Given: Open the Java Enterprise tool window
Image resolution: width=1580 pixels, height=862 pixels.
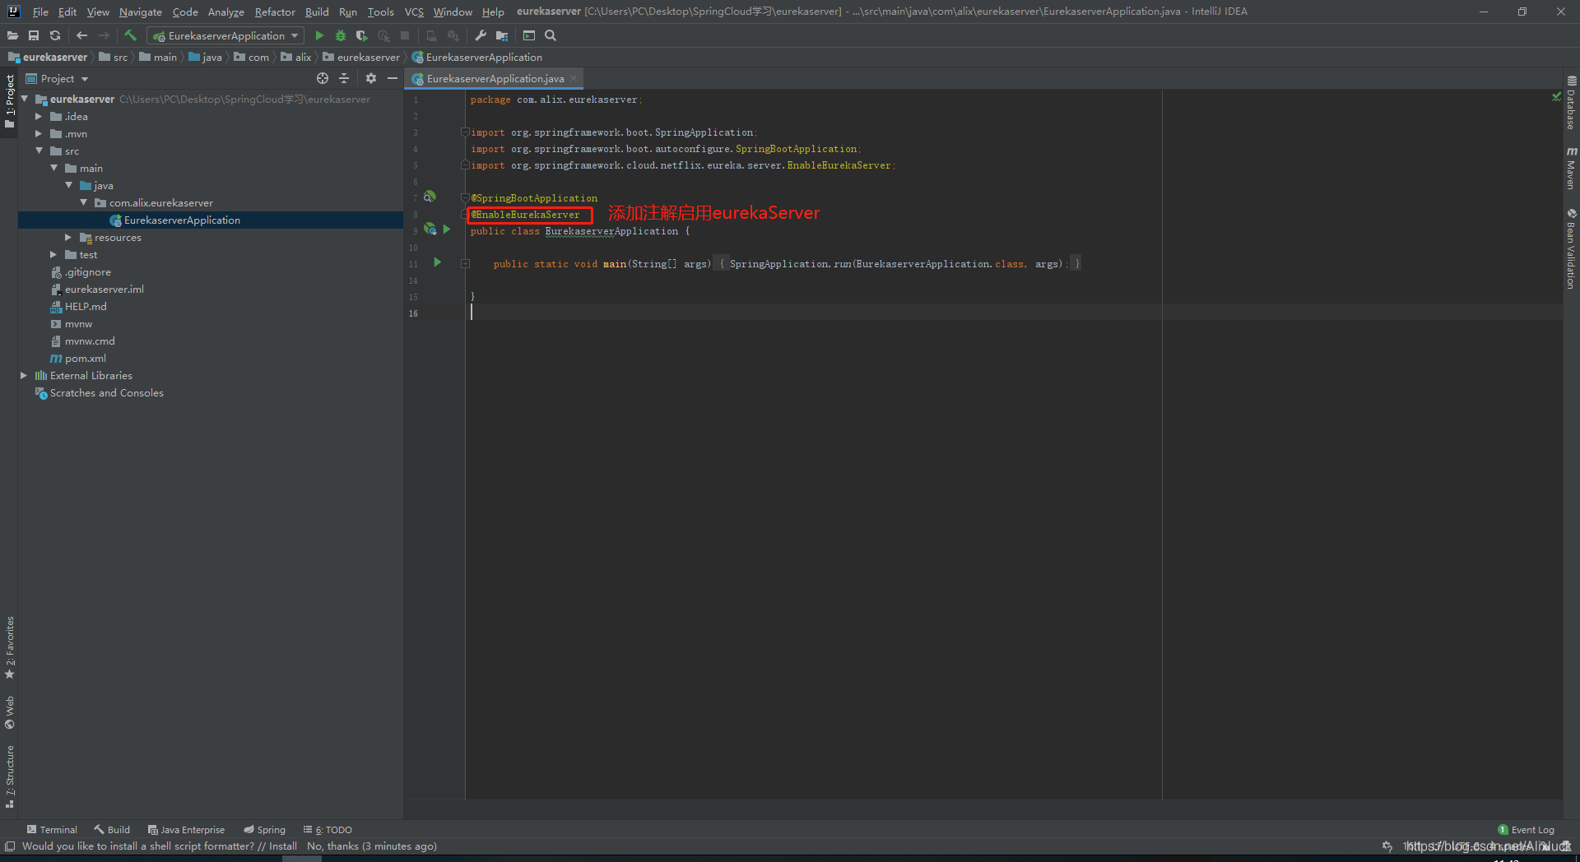Looking at the screenshot, I should [x=186, y=830].
